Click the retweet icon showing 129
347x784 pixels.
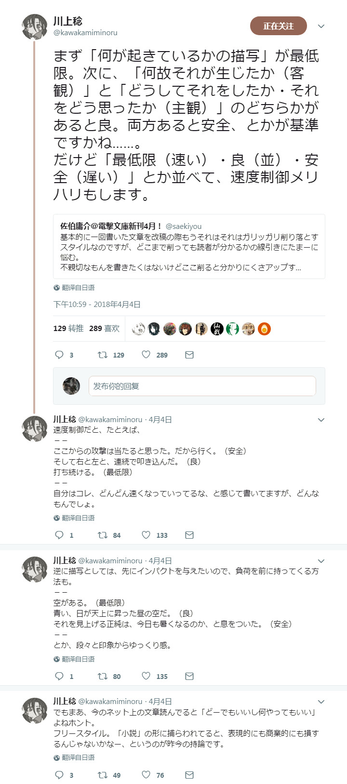(x=104, y=355)
